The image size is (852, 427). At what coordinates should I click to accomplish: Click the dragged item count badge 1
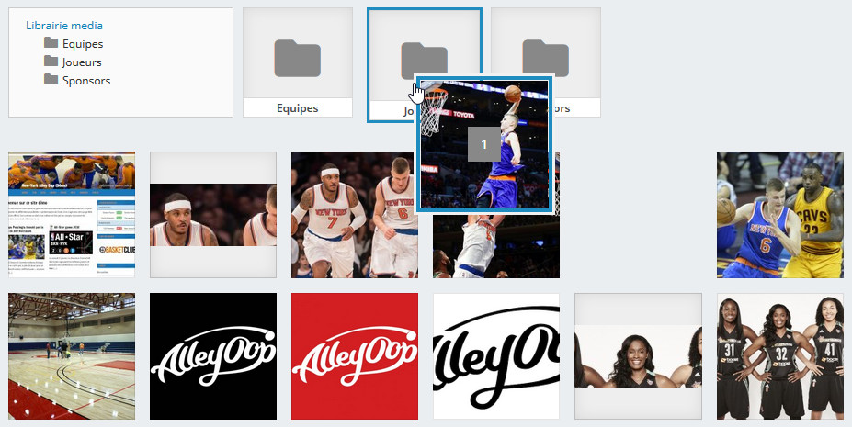pos(484,144)
